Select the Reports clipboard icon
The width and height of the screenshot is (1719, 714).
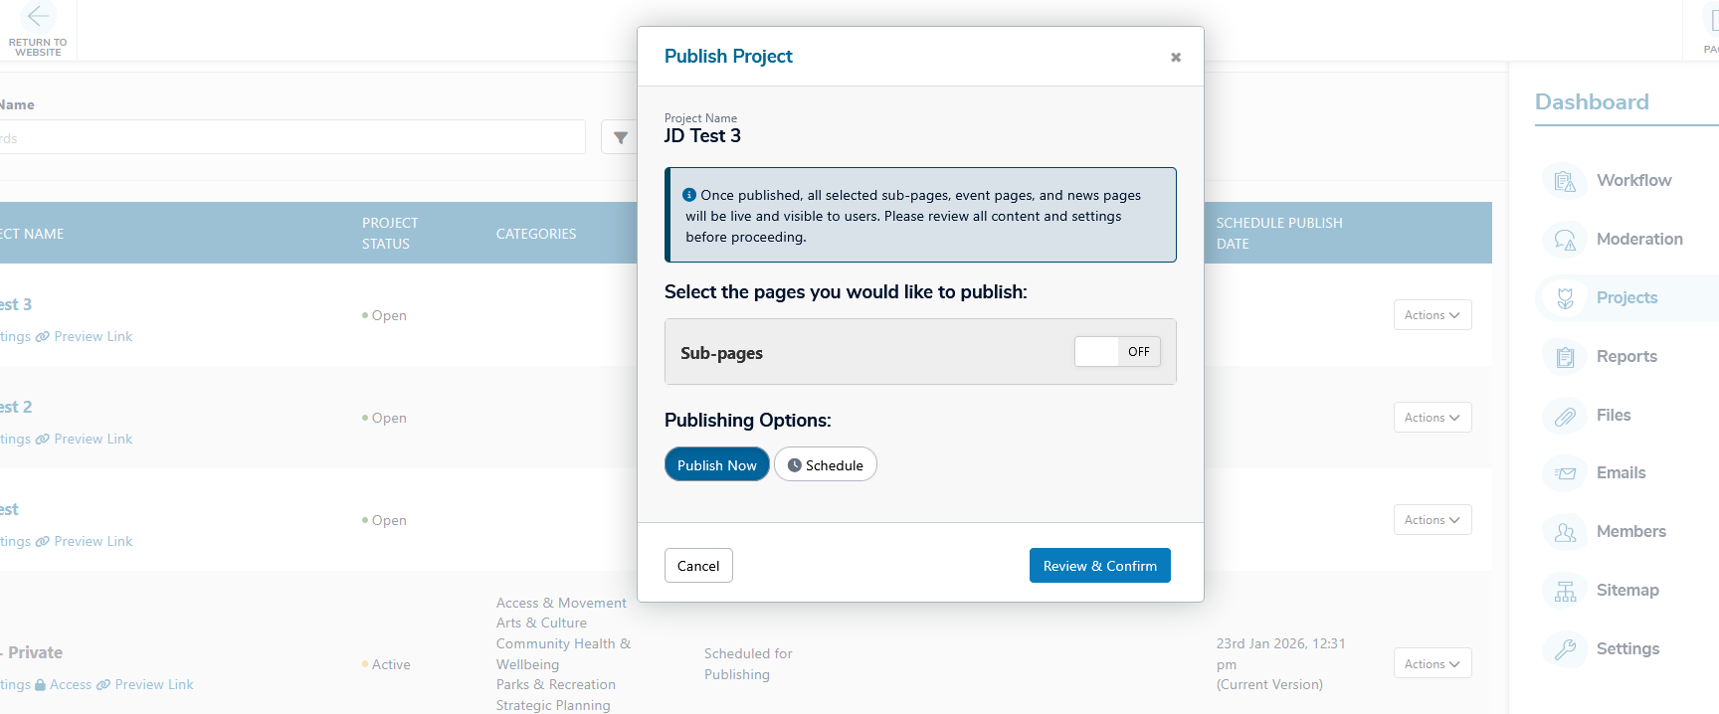(x=1565, y=357)
